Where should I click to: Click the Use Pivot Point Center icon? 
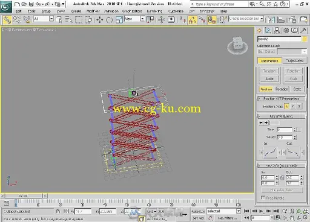150,20
